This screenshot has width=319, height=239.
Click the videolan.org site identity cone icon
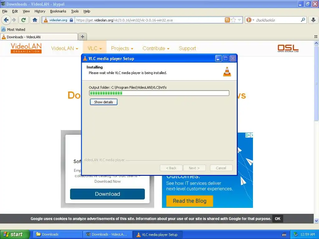[x=46, y=20]
